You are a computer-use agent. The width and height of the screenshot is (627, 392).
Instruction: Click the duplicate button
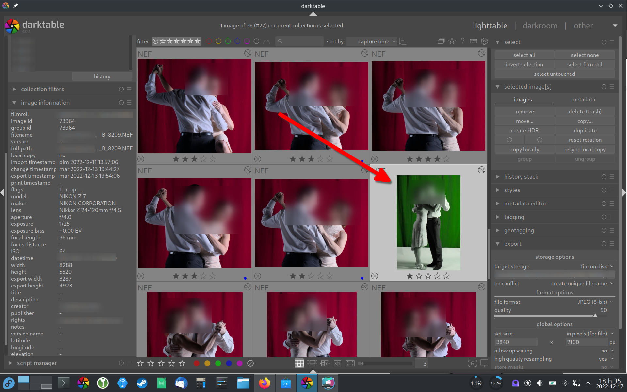[585, 130]
